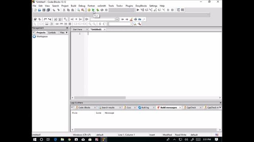Switch to the Start here tab
The width and height of the screenshot is (254, 142).
pos(77,30)
